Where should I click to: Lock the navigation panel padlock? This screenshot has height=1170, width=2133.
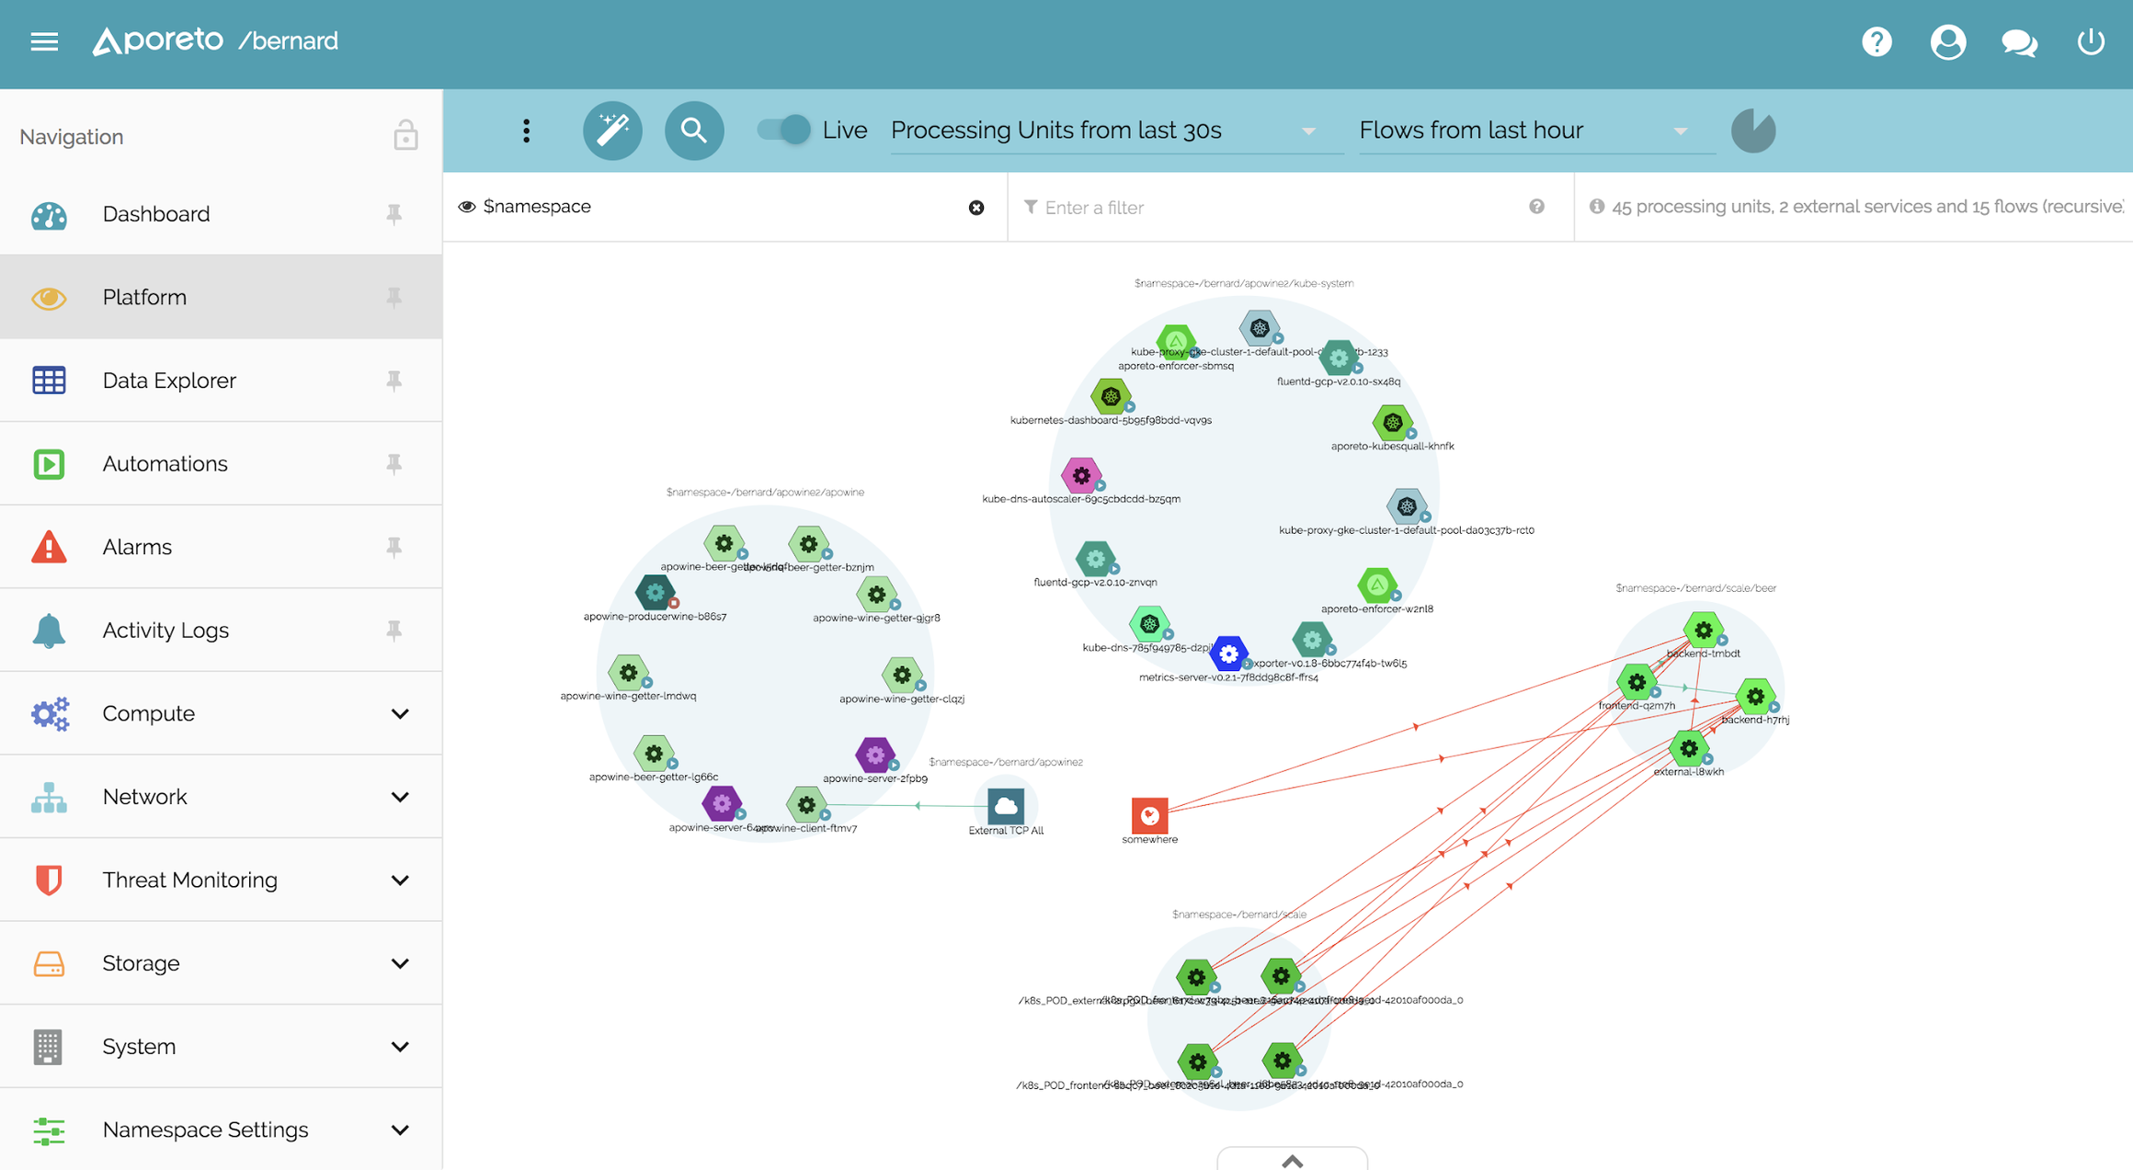405,135
